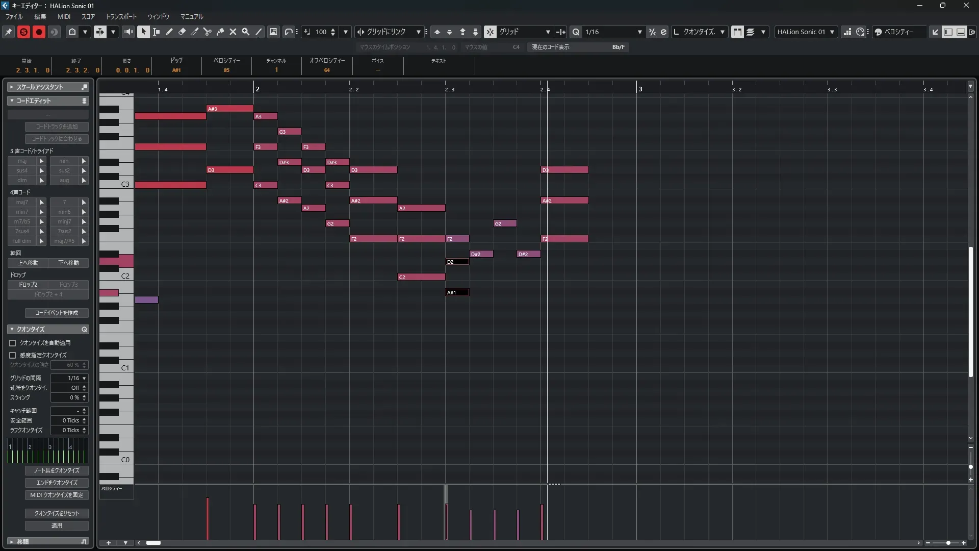Toggle acoustic feedback speaker icon
The height and width of the screenshot is (551, 979).
pyautogui.click(x=128, y=32)
